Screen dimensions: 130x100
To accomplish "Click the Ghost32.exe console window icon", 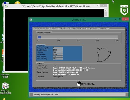I will pyautogui.click(x=7, y=6).
